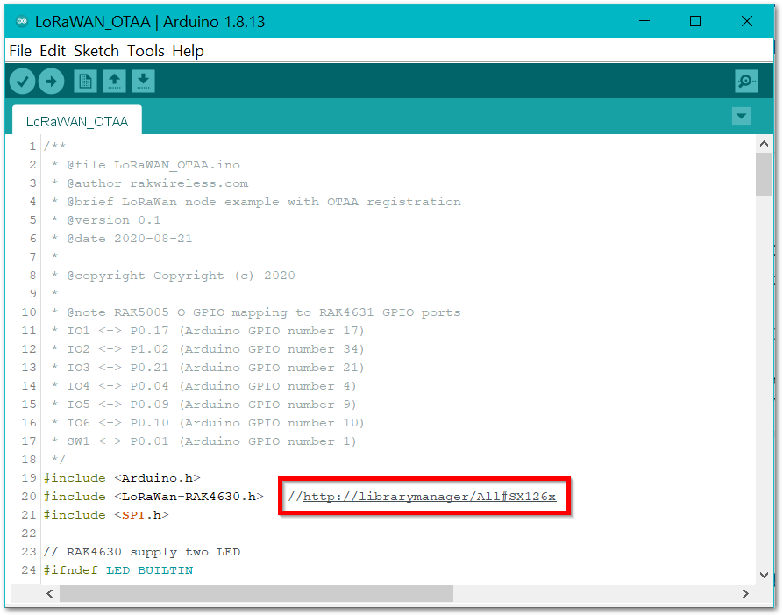This screenshot has height=616, width=783.
Task: Follow the librarymanager SX126x link
Action: click(x=430, y=497)
